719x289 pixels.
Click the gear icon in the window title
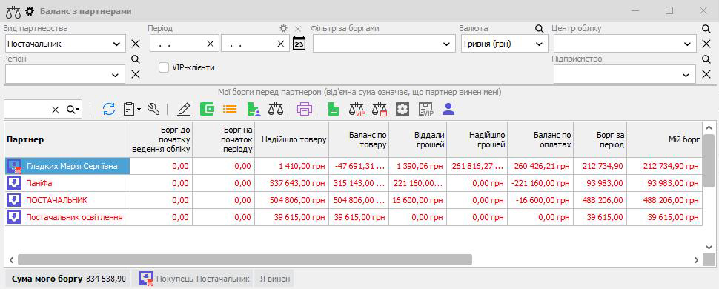point(30,10)
